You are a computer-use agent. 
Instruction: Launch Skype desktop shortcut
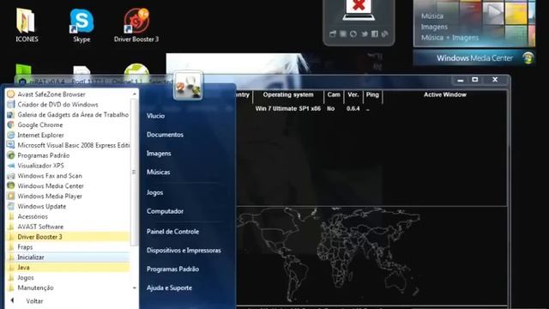click(81, 25)
